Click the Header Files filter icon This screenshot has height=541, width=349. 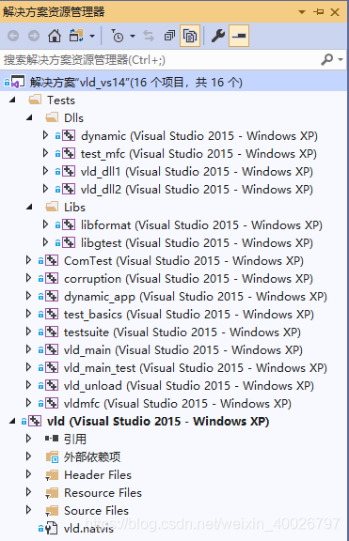[52, 474]
